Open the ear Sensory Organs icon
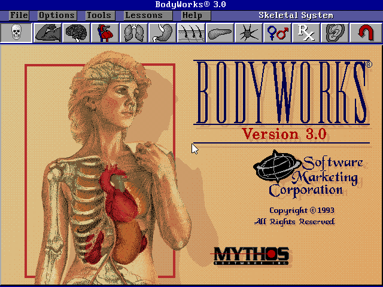Screen dimensions: 383x287 (335, 33)
